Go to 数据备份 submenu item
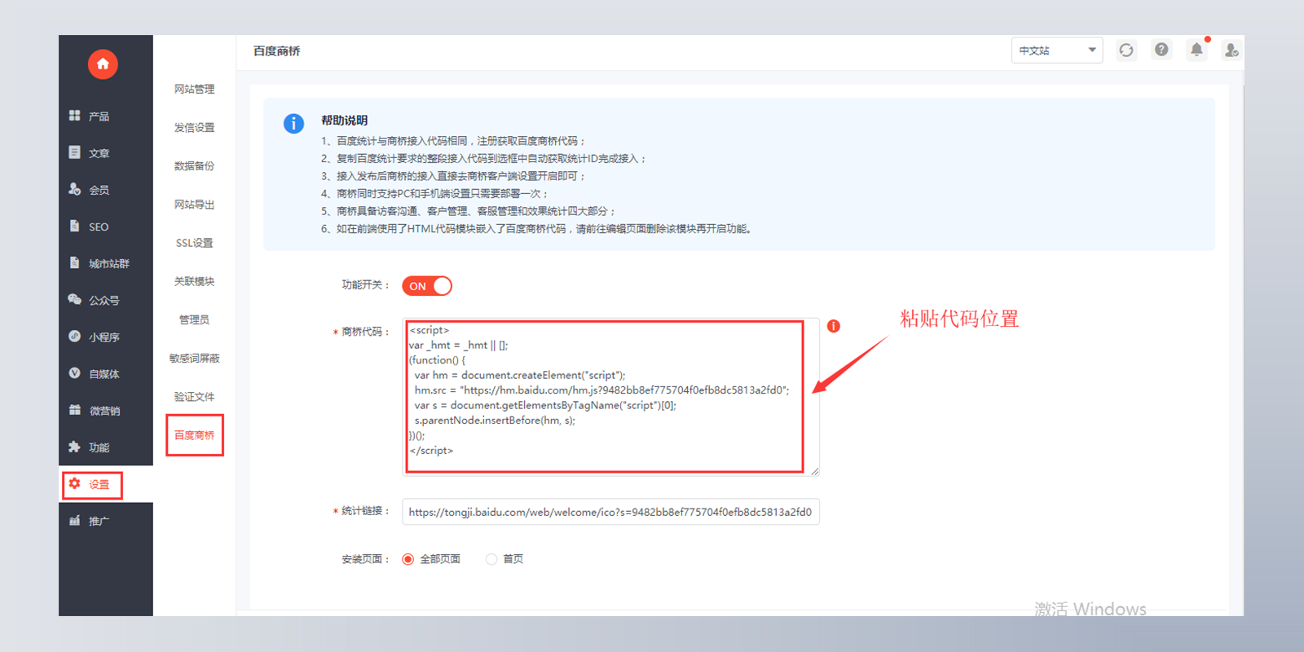Viewport: 1304px width, 652px height. (x=194, y=166)
